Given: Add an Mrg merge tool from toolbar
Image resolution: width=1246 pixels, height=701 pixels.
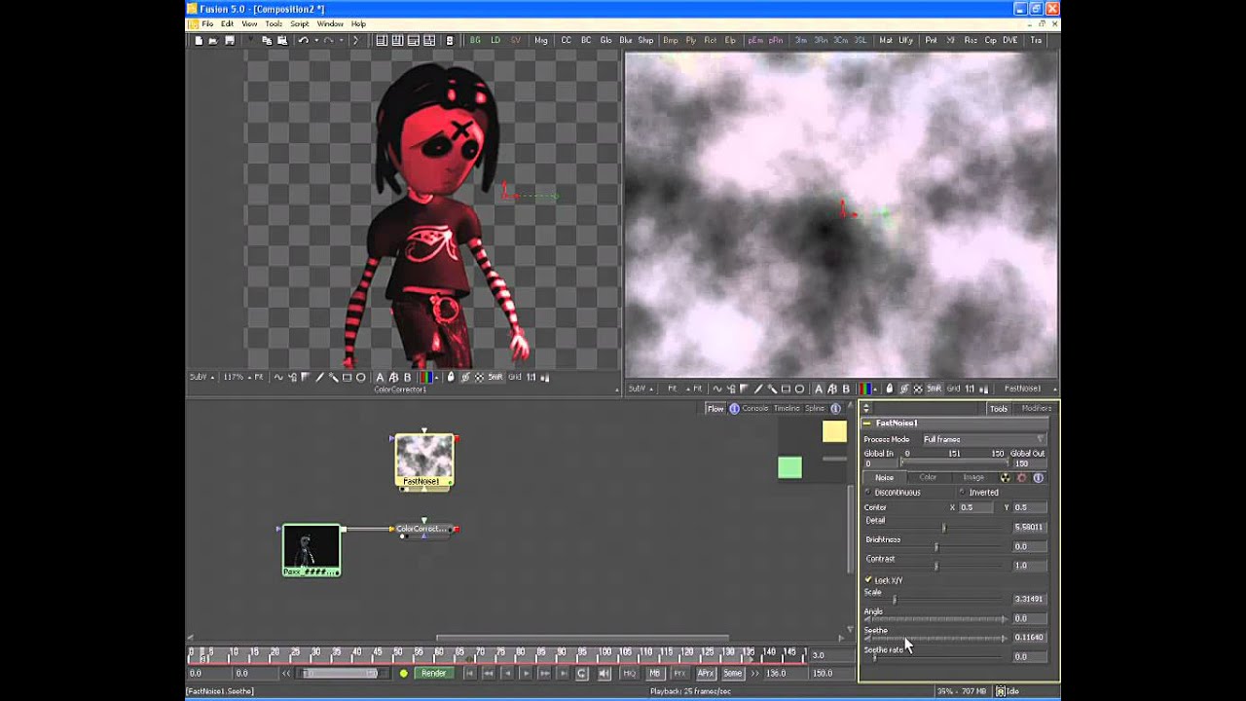Looking at the screenshot, I should pyautogui.click(x=541, y=40).
